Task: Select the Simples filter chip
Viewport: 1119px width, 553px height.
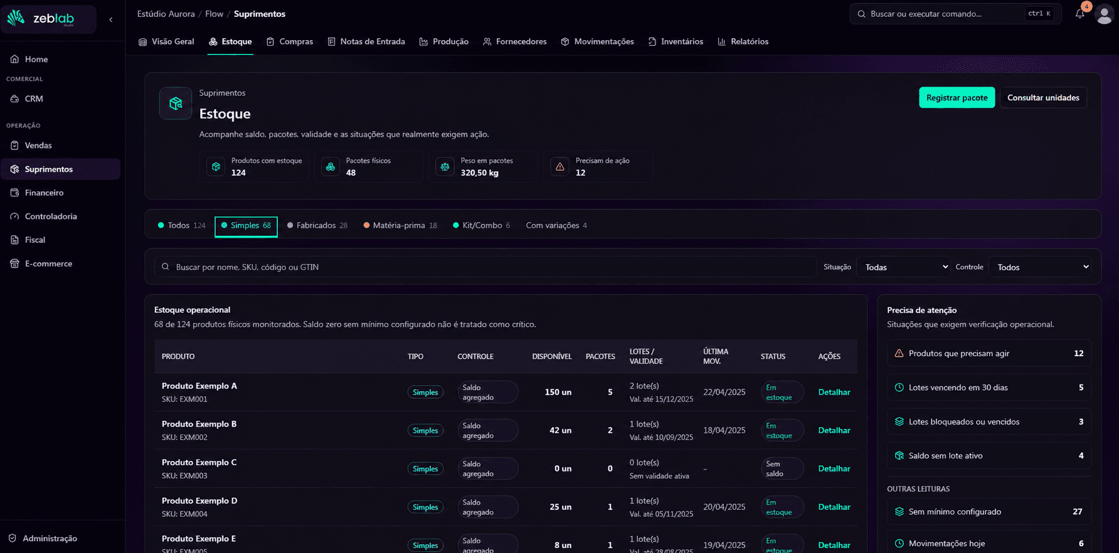Action: [x=246, y=226]
